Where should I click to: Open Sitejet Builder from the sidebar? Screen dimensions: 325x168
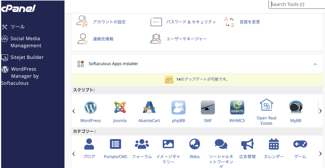(x=27, y=57)
